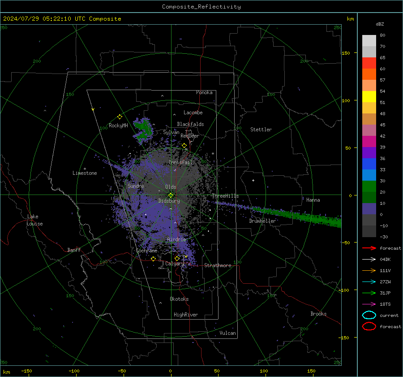Select the green 20 dBZ color swatch
Viewport: 403px width, 377px height.
point(369,186)
